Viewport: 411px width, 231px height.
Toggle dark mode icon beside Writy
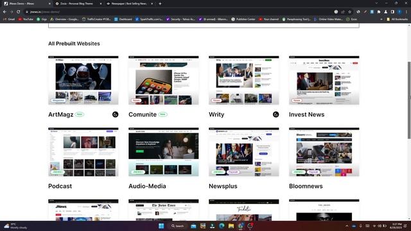[275, 114]
